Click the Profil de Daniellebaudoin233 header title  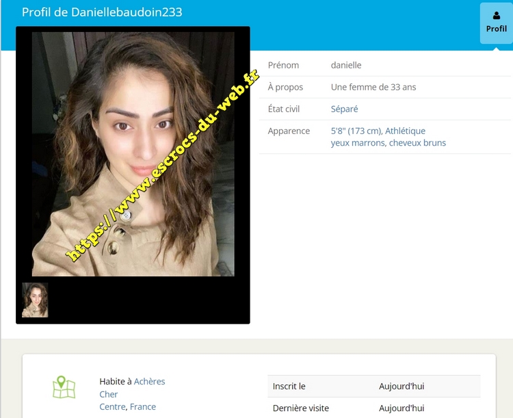coord(102,12)
